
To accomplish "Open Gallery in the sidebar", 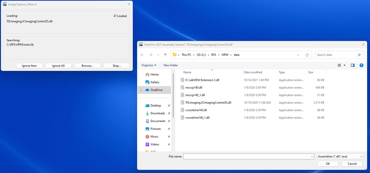I will [155, 82].
